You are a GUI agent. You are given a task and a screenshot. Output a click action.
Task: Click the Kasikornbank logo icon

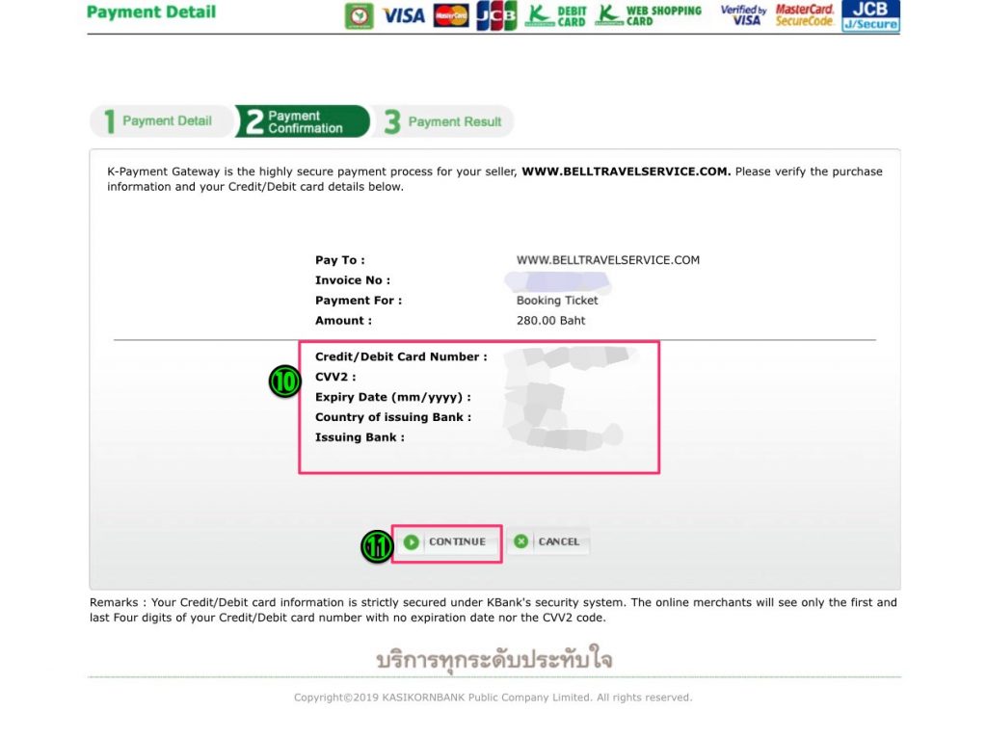[360, 15]
